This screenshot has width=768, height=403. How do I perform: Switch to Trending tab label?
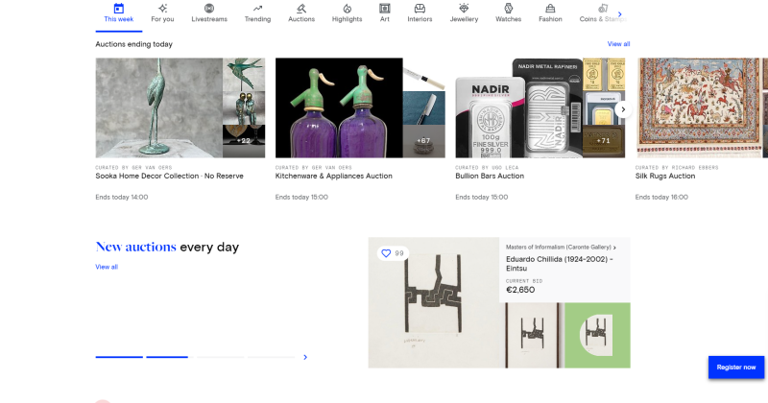coord(257,19)
